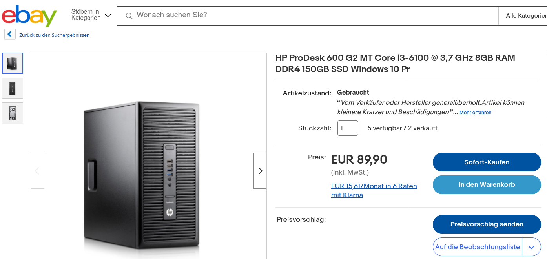Click Mehr erfahren condition link
Screen dimensions: 547x259
pos(475,113)
